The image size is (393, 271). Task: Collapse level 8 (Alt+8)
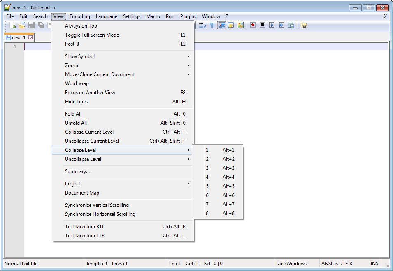coord(218,213)
